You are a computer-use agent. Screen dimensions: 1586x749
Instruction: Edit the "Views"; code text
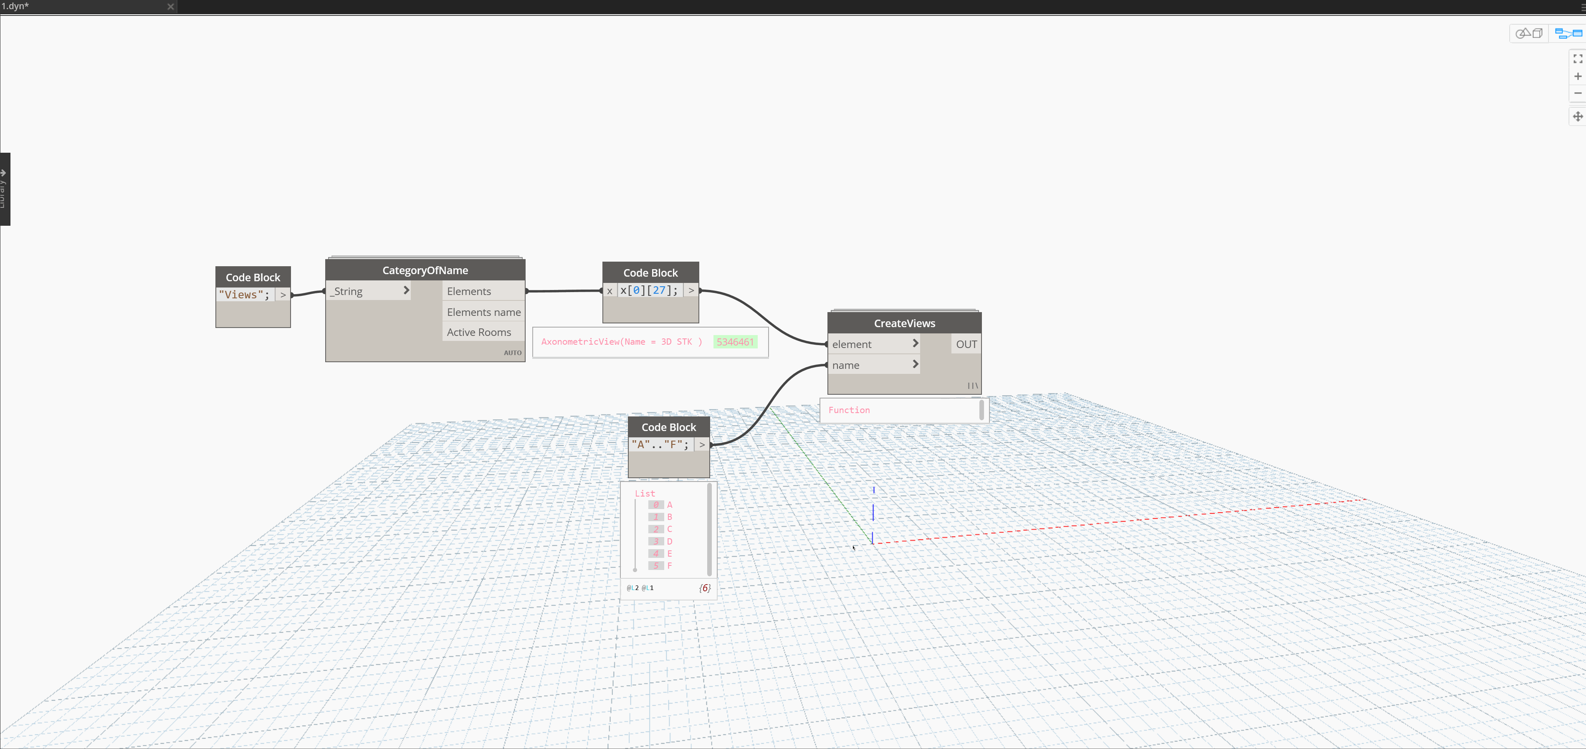244,295
